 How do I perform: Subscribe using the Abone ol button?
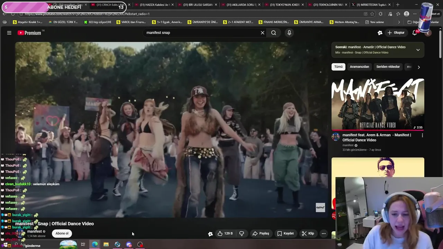pyautogui.click(x=62, y=233)
